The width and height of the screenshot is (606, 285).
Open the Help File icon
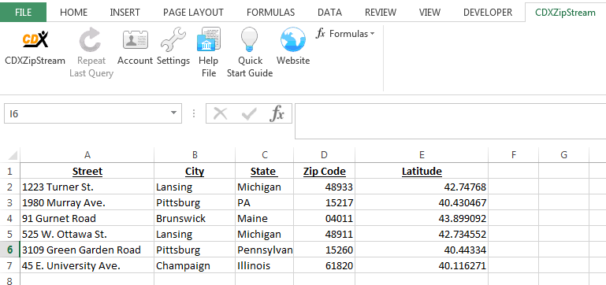coord(209,39)
